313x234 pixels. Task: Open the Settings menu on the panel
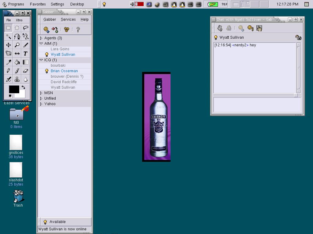(57, 4)
